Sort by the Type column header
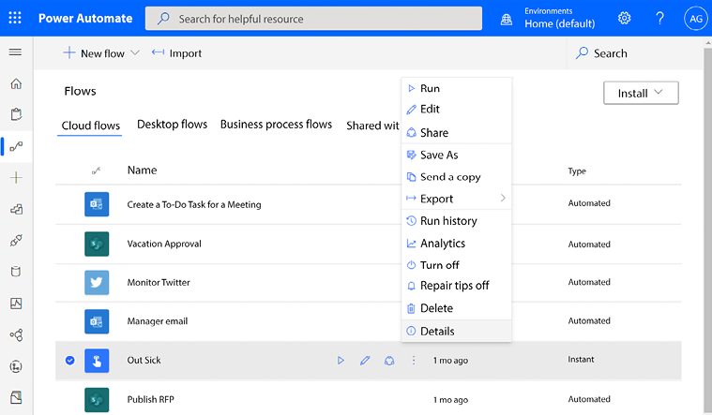 coord(577,171)
